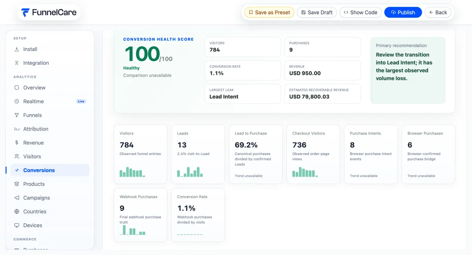Click the Save as Preset button
The image size is (472, 255).
pyautogui.click(x=269, y=13)
